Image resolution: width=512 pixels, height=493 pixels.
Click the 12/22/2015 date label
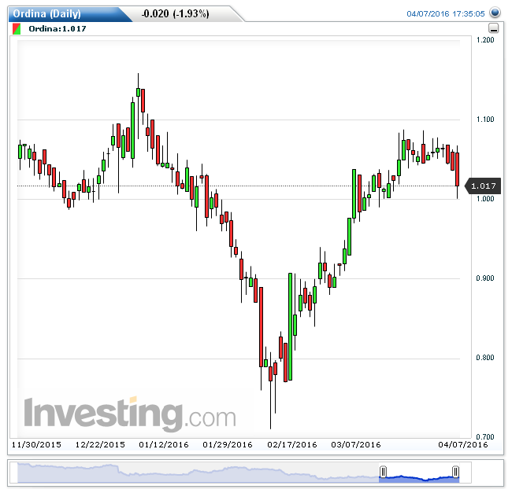tap(100, 445)
